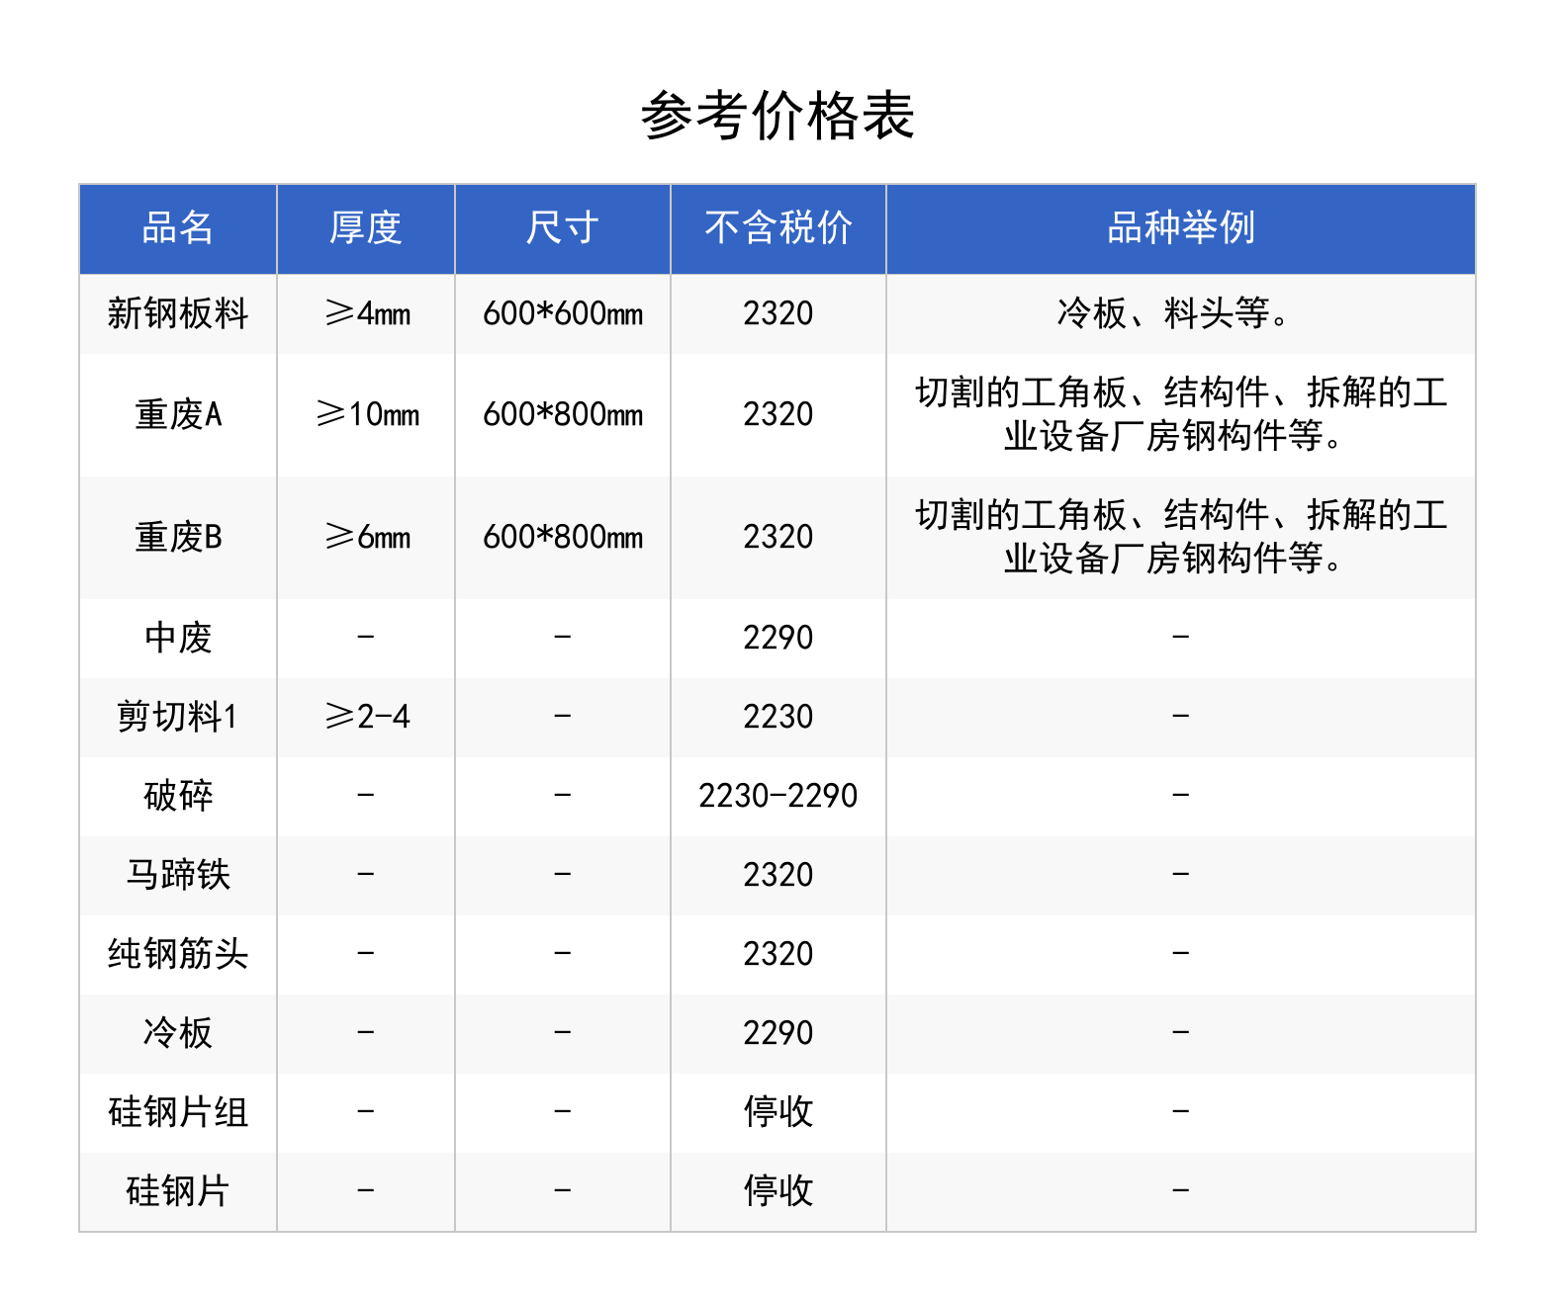This screenshot has height=1301, width=1555.
Task: Select the 新钢板料 row name cell
Action: coord(178,313)
